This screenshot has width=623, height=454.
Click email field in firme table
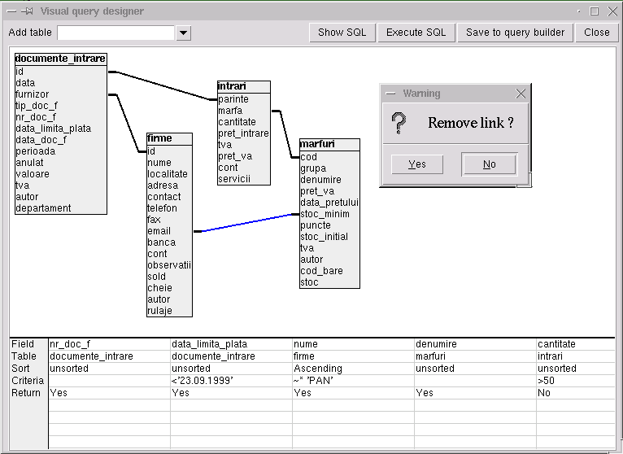(159, 231)
